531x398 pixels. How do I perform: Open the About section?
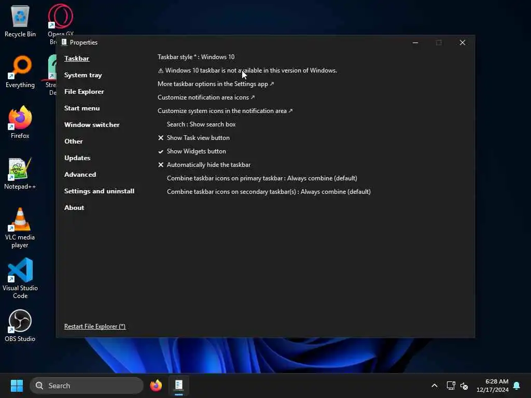coord(74,207)
